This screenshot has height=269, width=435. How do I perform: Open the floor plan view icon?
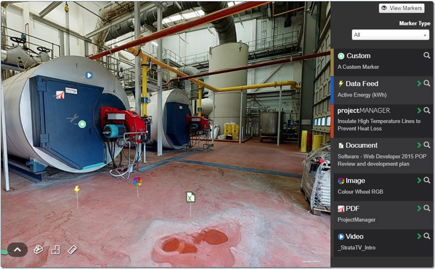click(56, 249)
